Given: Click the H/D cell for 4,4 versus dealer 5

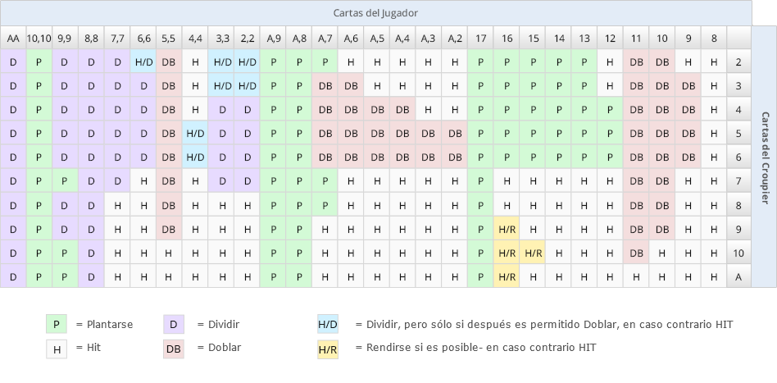Looking at the screenshot, I should tap(195, 134).
